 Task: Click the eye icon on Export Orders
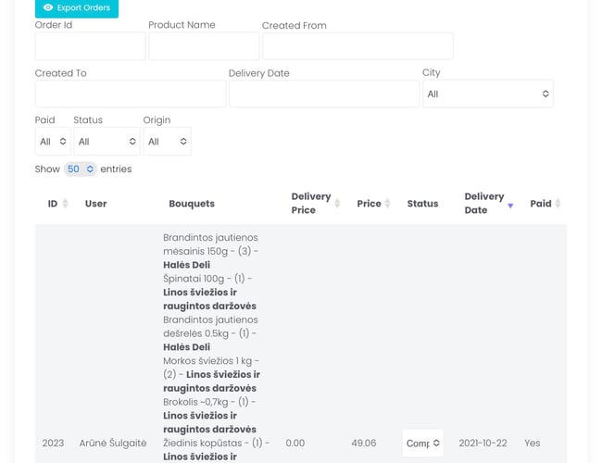[48, 8]
